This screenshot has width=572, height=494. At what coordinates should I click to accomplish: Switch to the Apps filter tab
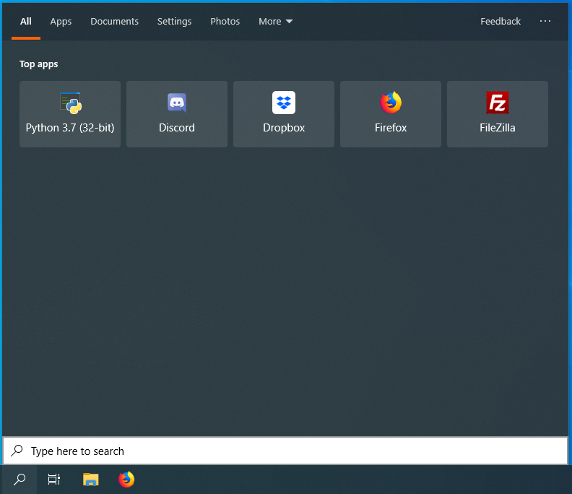pos(61,22)
